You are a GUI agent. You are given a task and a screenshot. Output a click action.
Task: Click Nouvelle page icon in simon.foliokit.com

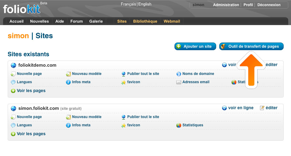[13, 117]
